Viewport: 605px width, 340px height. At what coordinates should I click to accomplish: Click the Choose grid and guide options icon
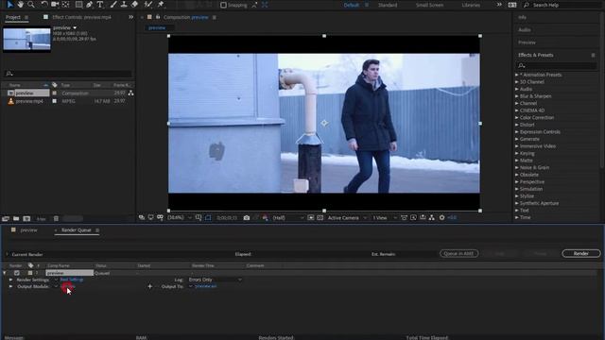point(199,218)
